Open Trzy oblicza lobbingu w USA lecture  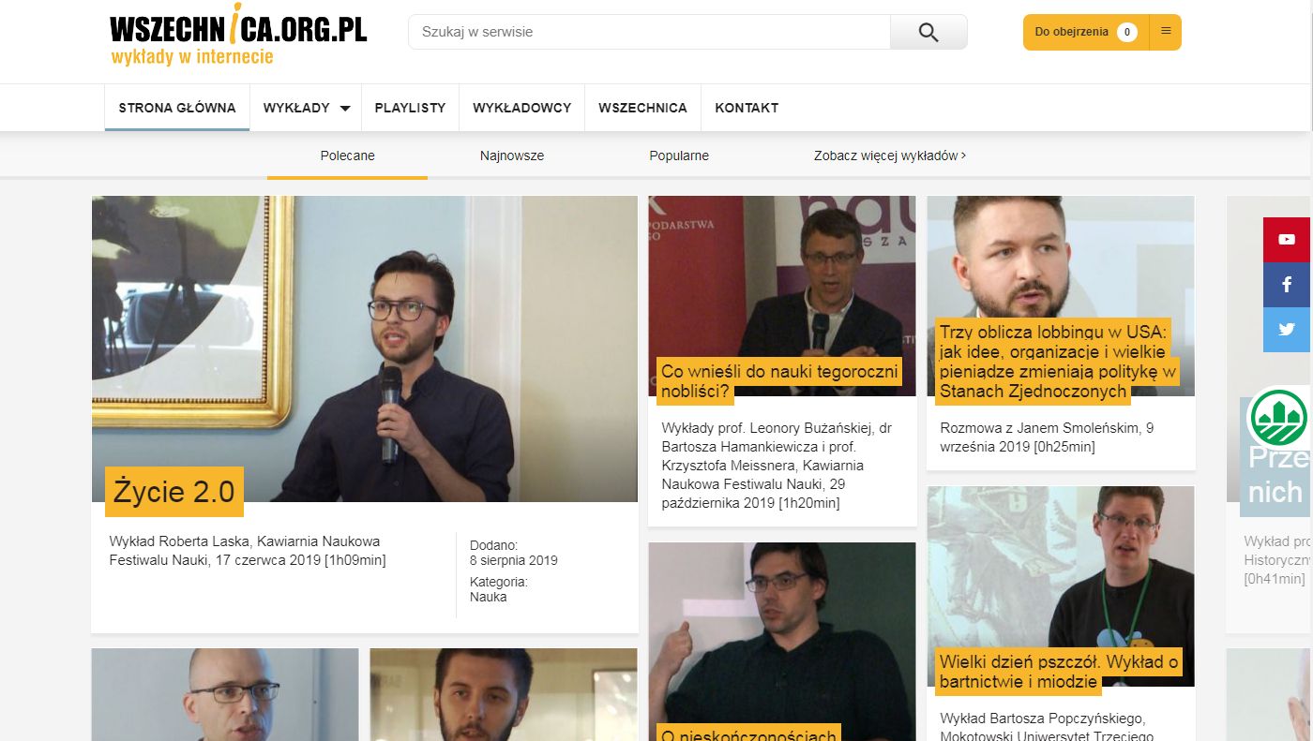tap(1058, 362)
